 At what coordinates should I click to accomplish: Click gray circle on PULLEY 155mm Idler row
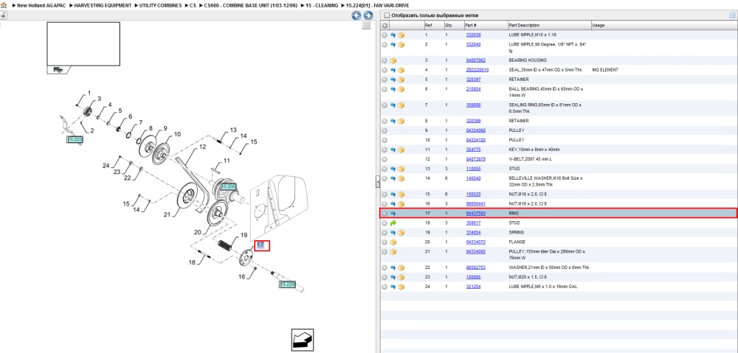384,251
